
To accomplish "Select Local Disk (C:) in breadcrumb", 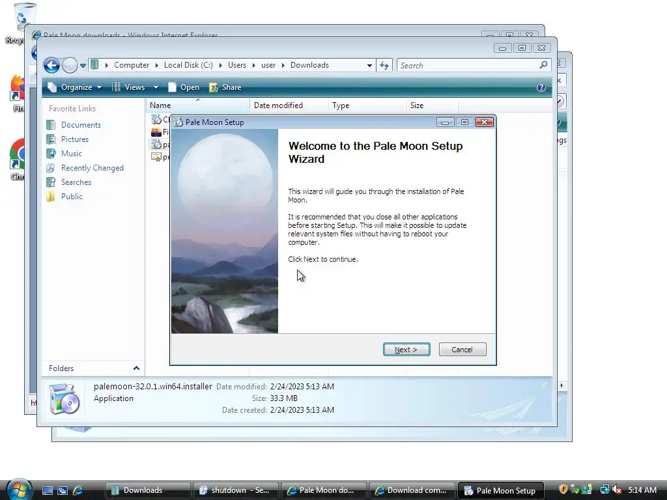I will (188, 65).
